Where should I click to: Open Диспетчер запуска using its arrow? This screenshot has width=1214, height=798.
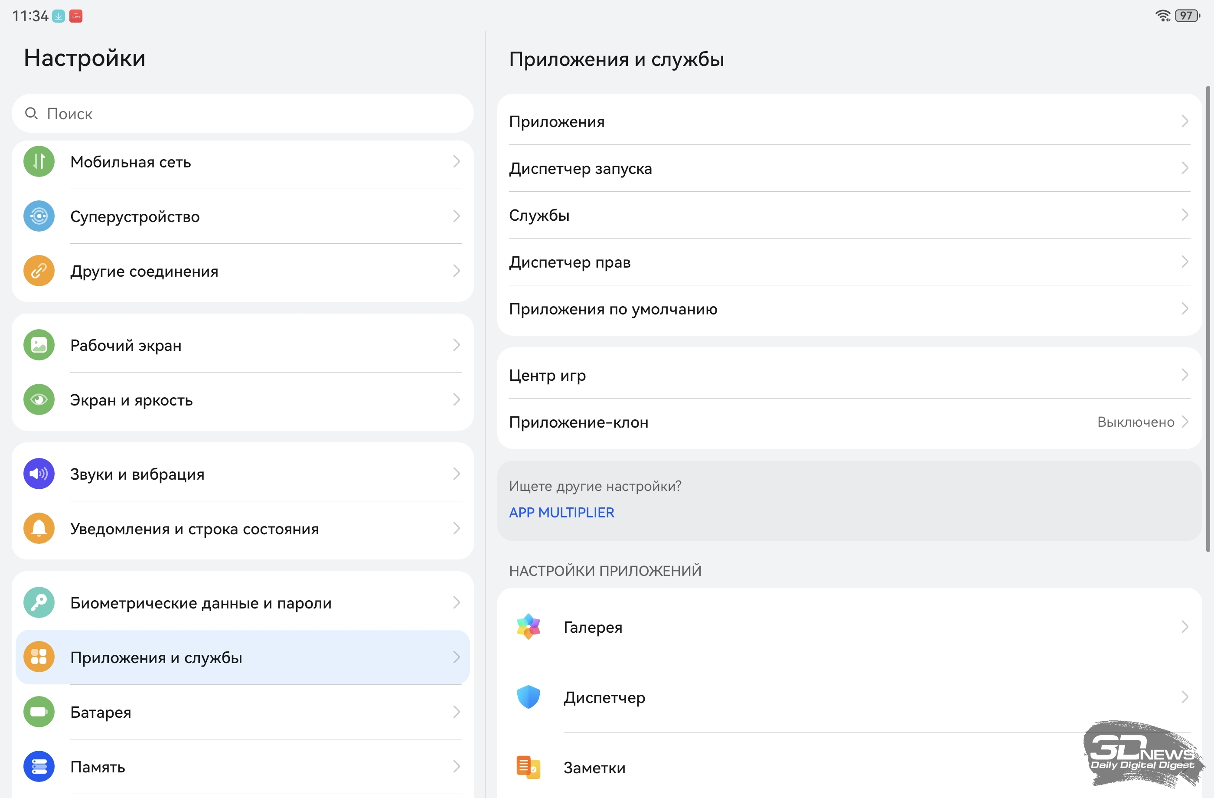pos(1185,168)
